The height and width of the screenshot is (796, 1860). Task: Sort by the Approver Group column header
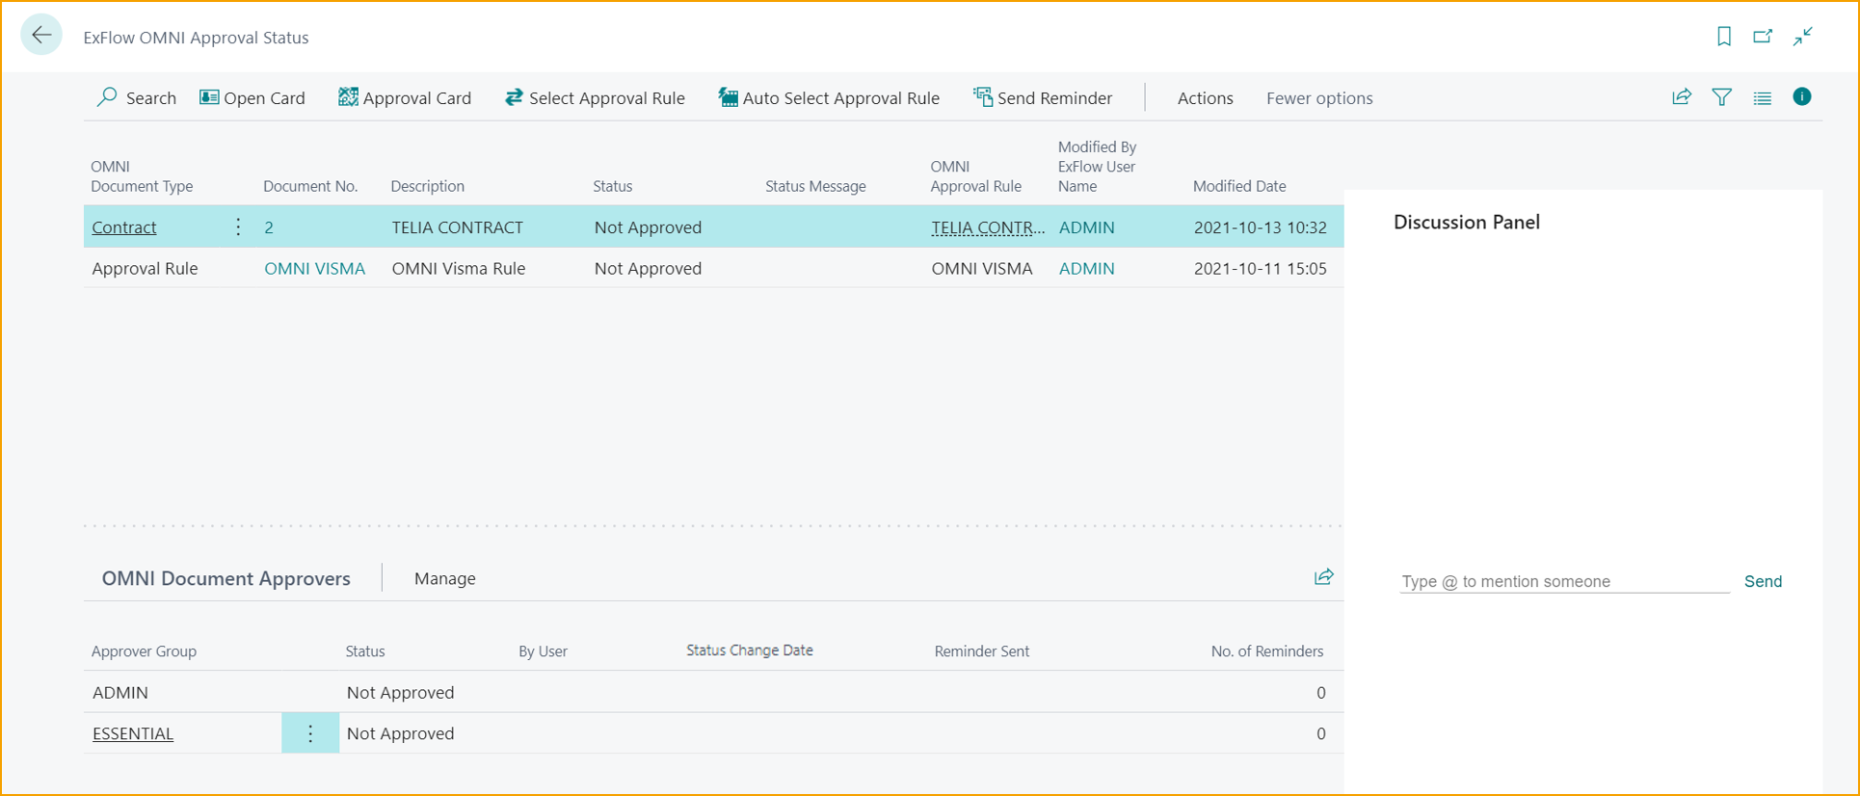[144, 651]
